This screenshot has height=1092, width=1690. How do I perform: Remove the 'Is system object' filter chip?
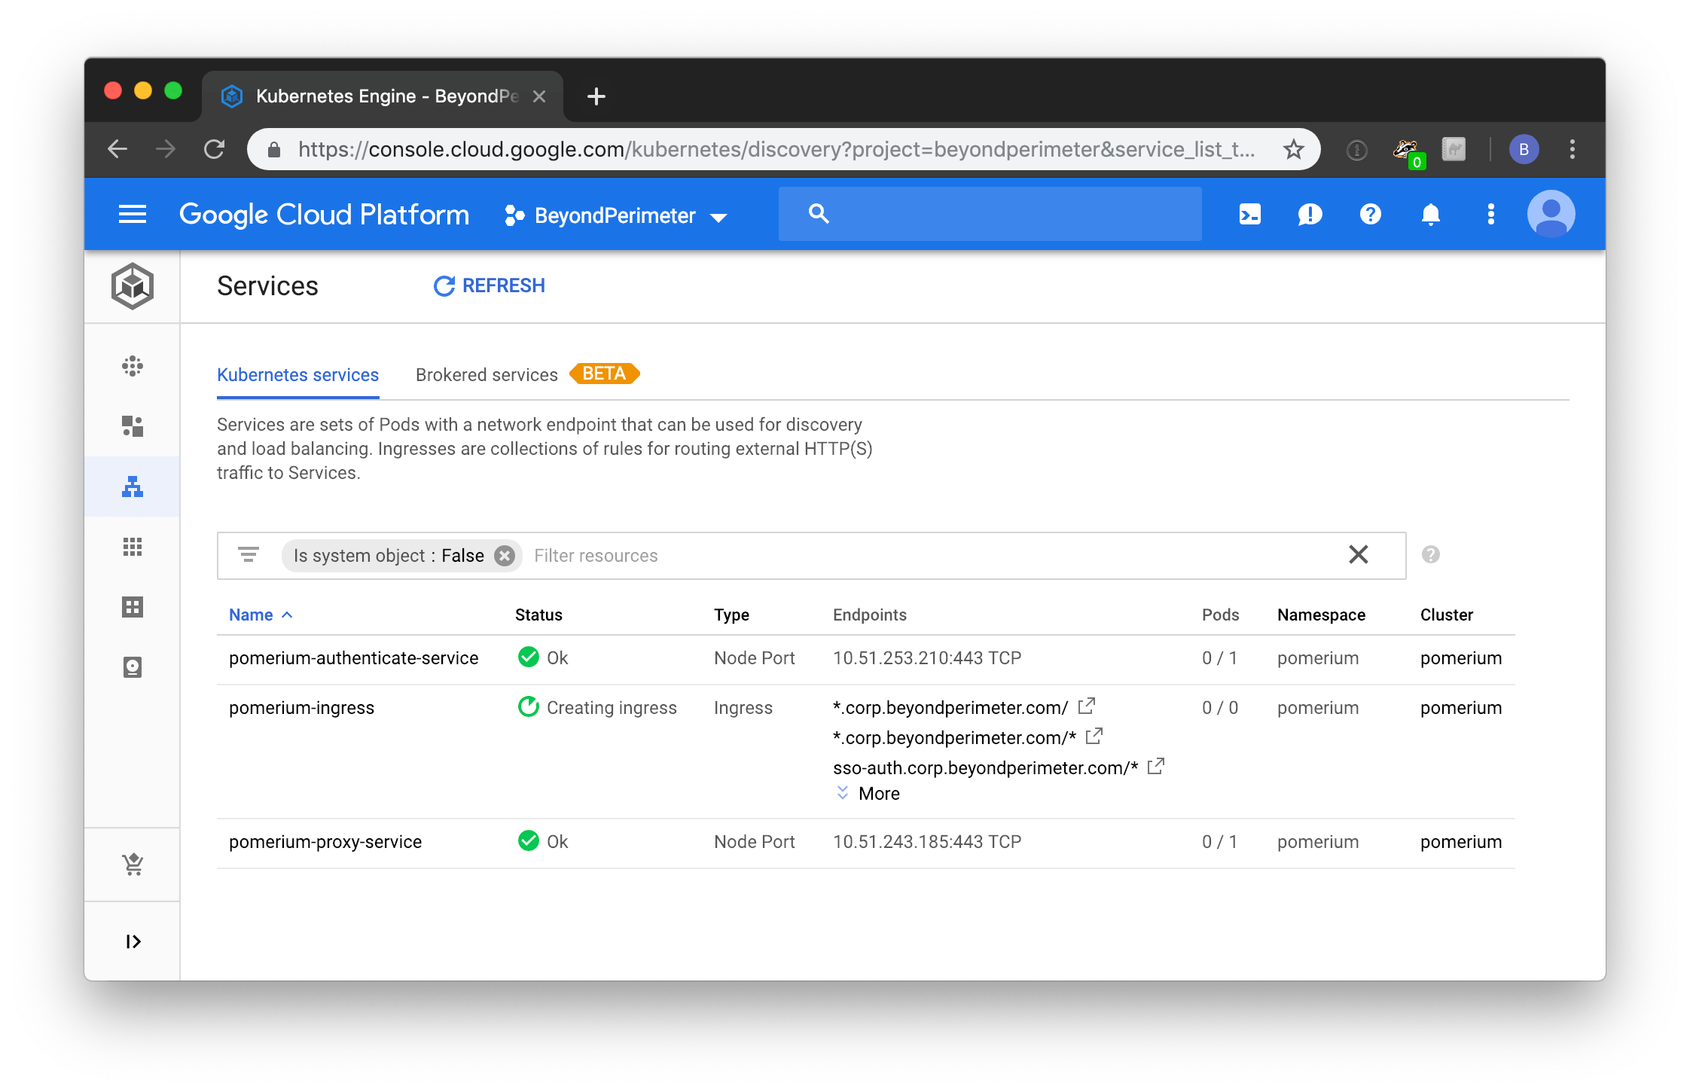(505, 556)
